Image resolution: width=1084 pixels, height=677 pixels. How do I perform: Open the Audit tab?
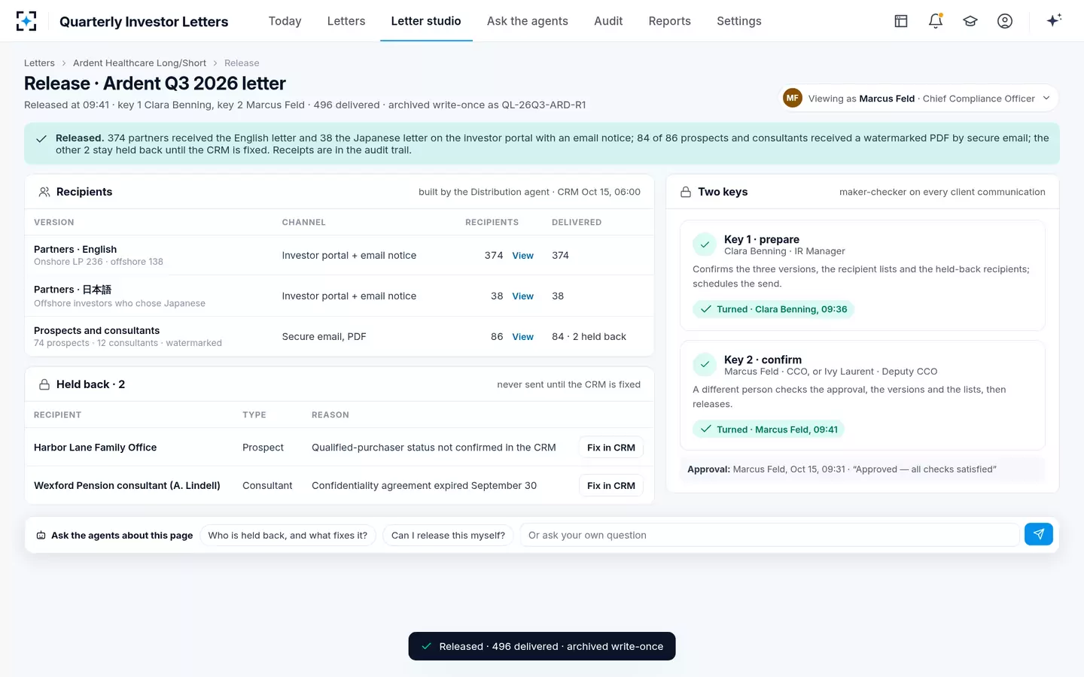pos(608,21)
